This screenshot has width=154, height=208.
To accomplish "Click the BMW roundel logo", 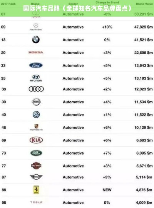I will pyautogui.click(x=36, y=39).
